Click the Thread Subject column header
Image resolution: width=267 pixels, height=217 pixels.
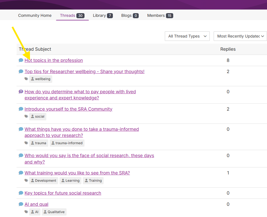35,49
